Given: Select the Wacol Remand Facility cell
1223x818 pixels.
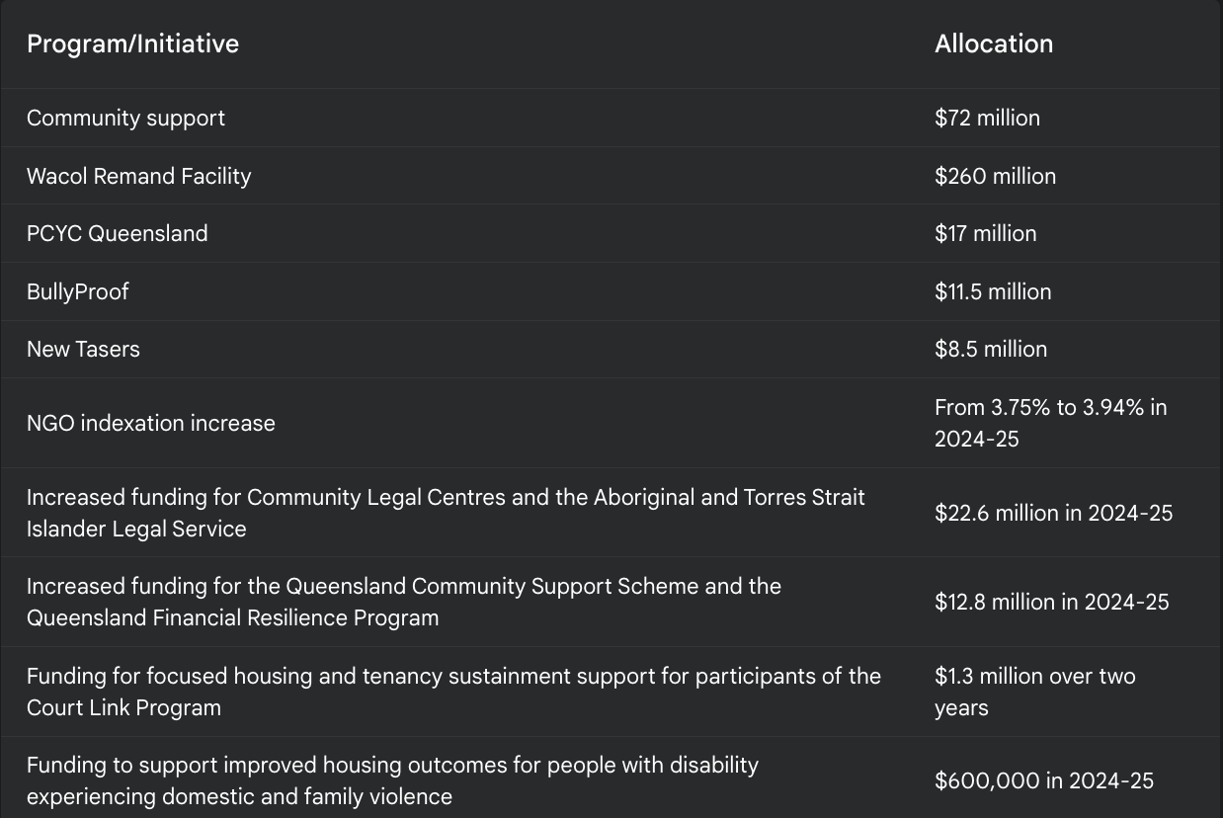Looking at the screenshot, I should pyautogui.click(x=138, y=176).
